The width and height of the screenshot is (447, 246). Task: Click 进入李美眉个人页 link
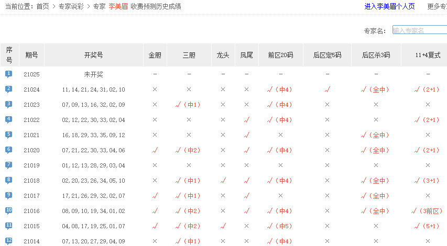389,7
